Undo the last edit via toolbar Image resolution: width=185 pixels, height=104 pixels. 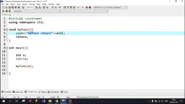[28, 8]
